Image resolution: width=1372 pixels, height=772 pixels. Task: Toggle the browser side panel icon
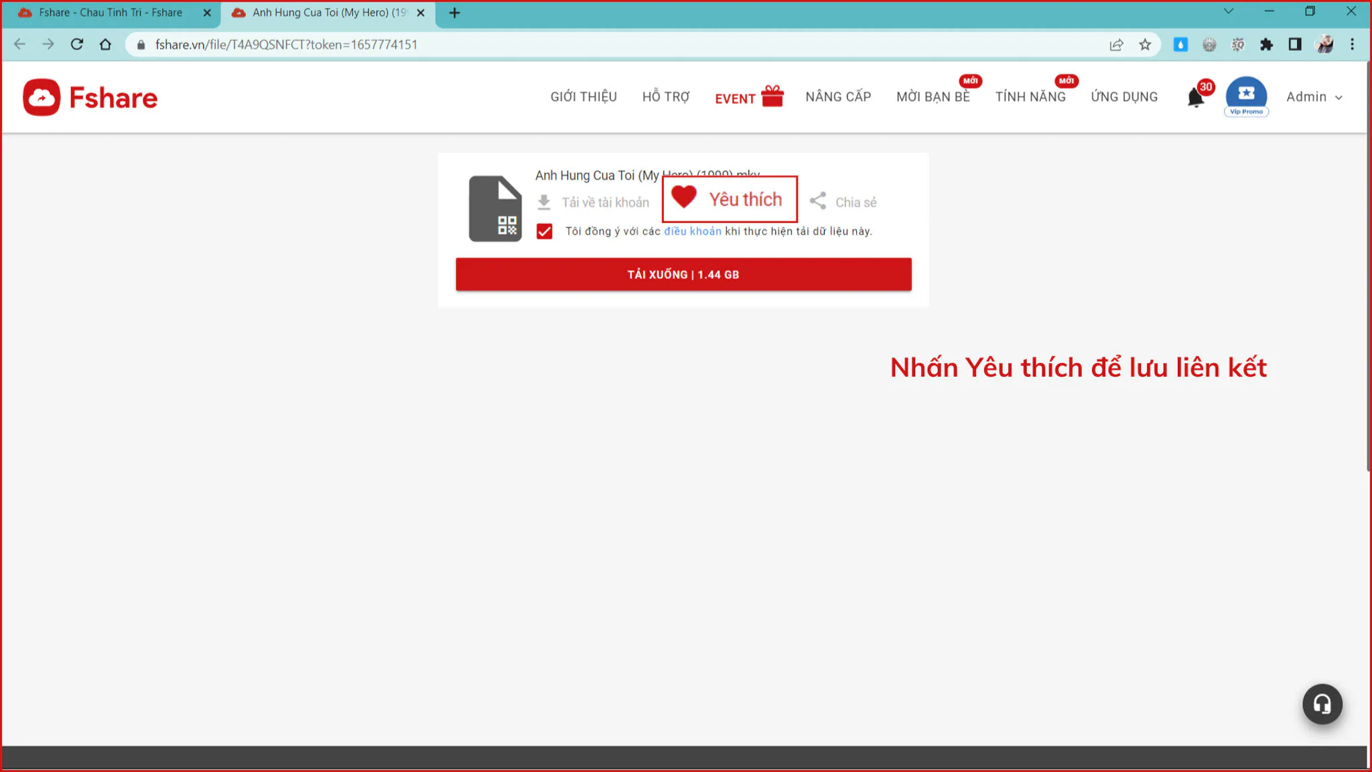click(x=1295, y=44)
